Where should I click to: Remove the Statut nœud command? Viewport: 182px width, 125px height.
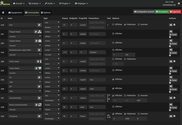tap(174, 61)
